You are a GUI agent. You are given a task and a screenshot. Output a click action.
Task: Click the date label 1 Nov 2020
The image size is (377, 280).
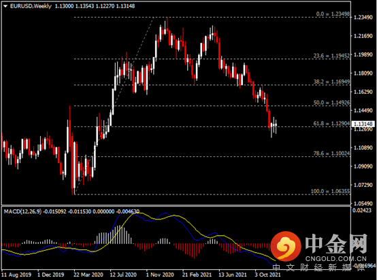click(160, 275)
